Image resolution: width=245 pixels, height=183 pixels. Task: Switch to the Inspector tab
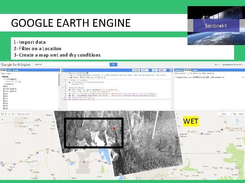pos(179,70)
